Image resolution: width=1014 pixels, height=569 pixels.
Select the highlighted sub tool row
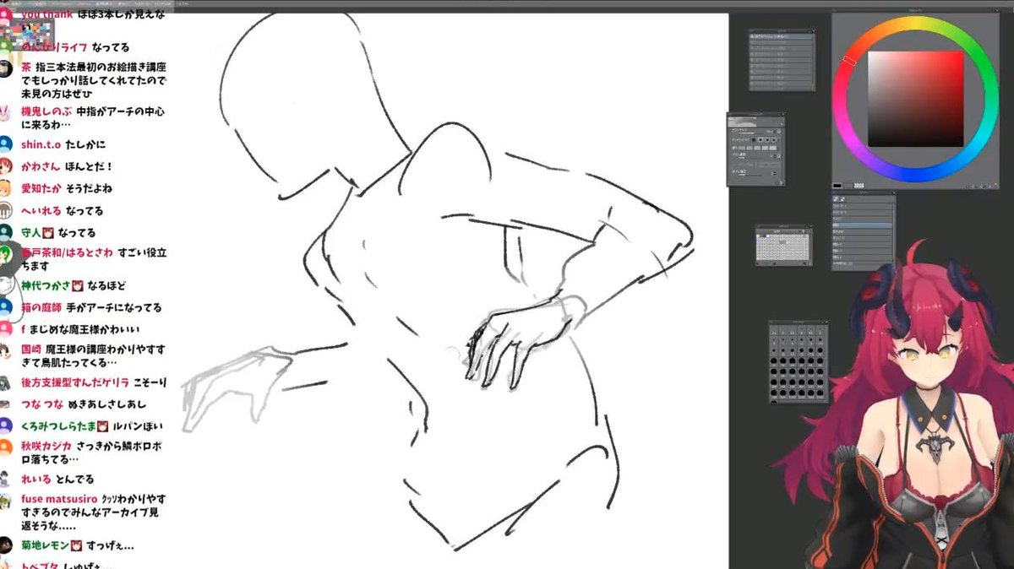tap(863, 225)
